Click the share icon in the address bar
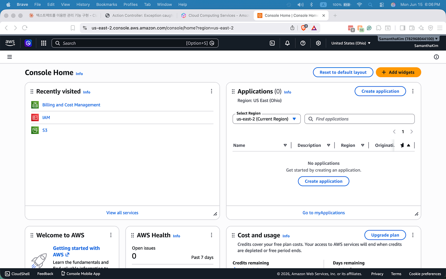This screenshot has width=446, height=279. pos(292,28)
